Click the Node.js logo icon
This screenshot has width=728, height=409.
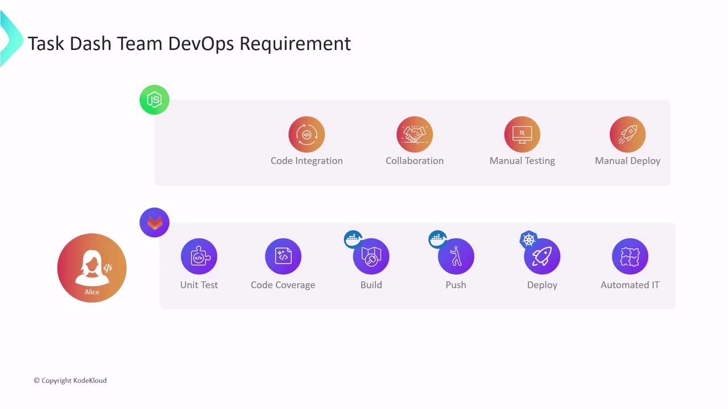tap(154, 100)
